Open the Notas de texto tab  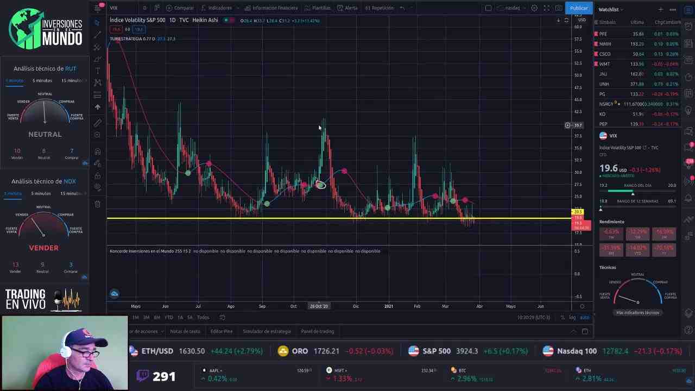[185, 331]
